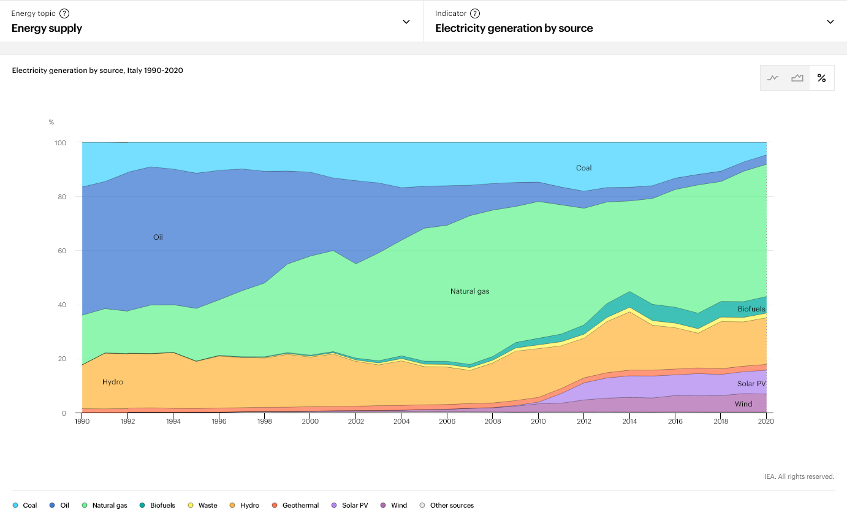The width and height of the screenshot is (847, 515).
Task: Toggle the Solar PV legend series
Action: click(x=350, y=505)
